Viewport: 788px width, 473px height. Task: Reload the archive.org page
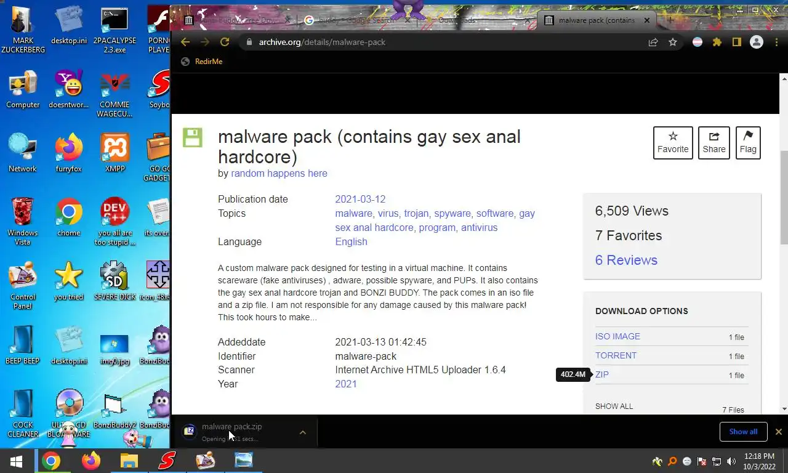(225, 42)
